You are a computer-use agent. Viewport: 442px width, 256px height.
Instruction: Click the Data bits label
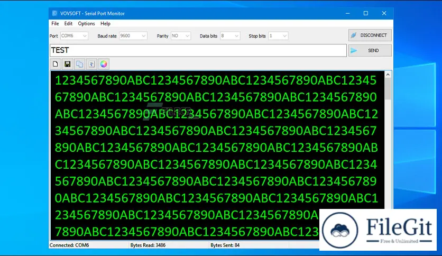tap(208, 36)
